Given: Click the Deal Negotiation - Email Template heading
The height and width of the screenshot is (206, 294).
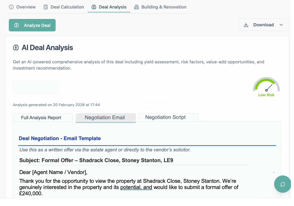Looking at the screenshot, I should coord(60,138).
